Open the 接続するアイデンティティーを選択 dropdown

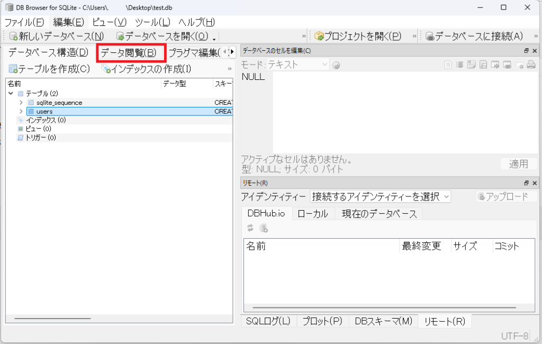click(x=380, y=196)
